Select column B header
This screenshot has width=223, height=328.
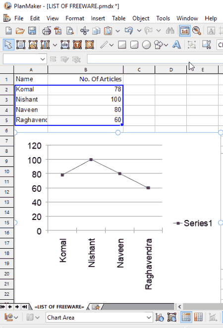click(86, 70)
